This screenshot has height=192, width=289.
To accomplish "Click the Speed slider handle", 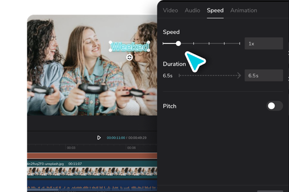I will (178, 44).
